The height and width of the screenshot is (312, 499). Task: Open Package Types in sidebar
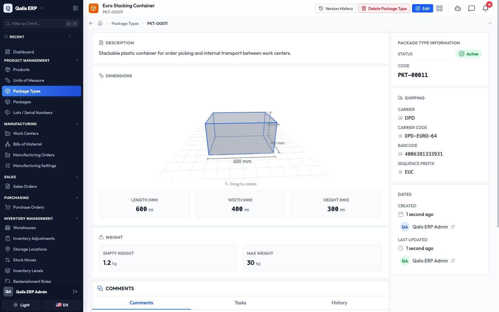tap(42, 91)
